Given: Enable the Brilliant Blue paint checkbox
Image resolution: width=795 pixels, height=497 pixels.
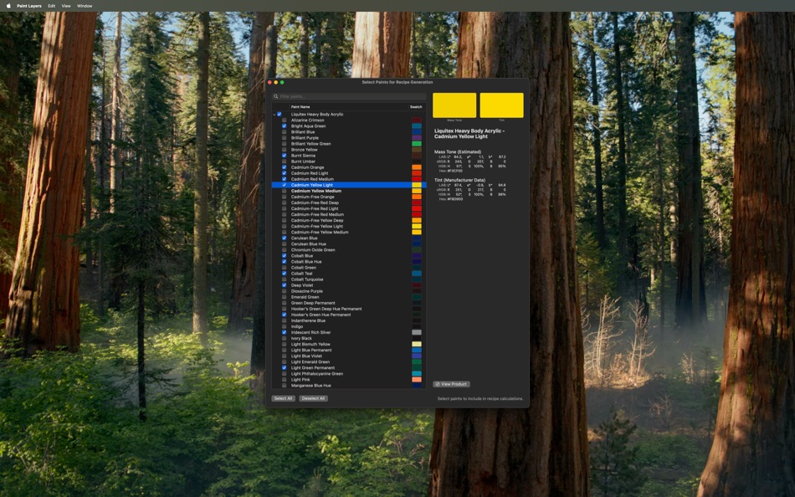Looking at the screenshot, I should (284, 132).
